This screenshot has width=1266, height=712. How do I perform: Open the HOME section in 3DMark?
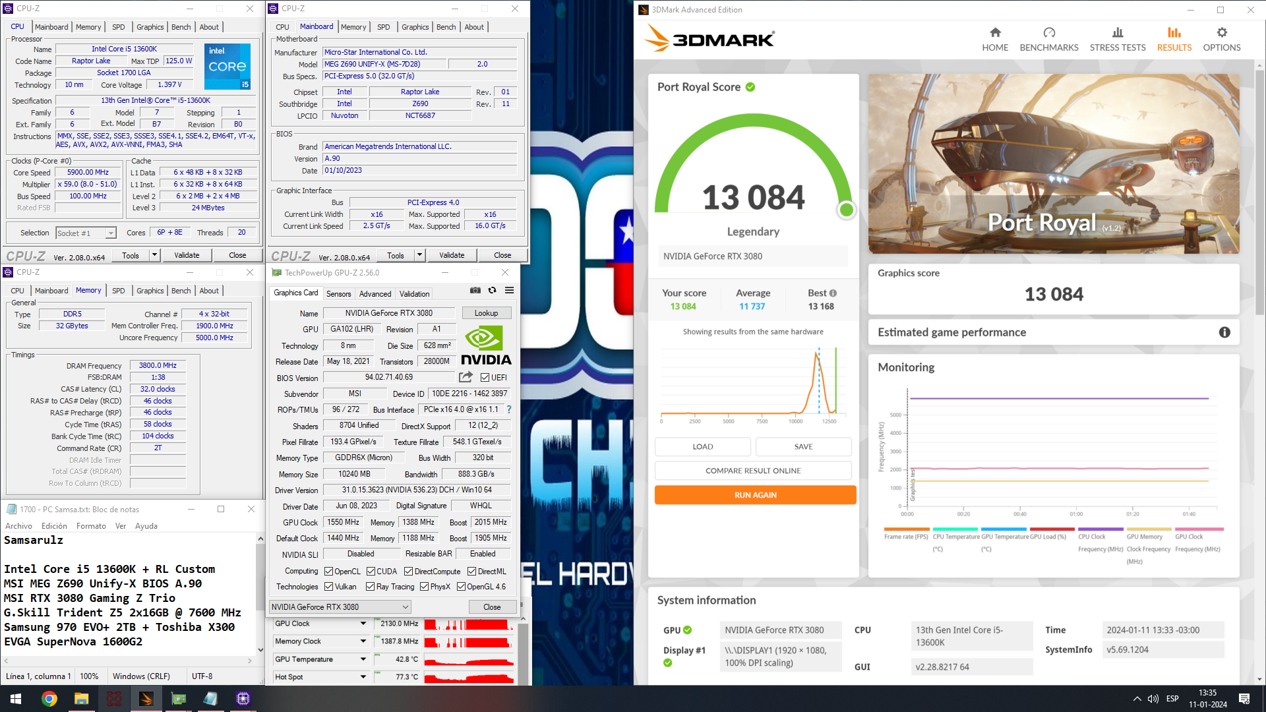(995, 40)
